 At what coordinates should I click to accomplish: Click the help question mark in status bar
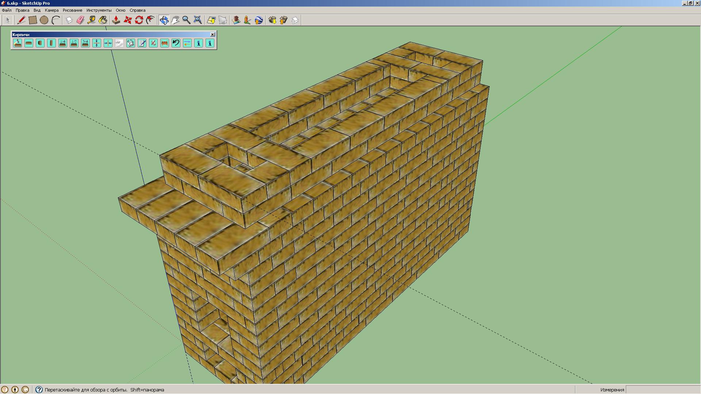pos(39,390)
